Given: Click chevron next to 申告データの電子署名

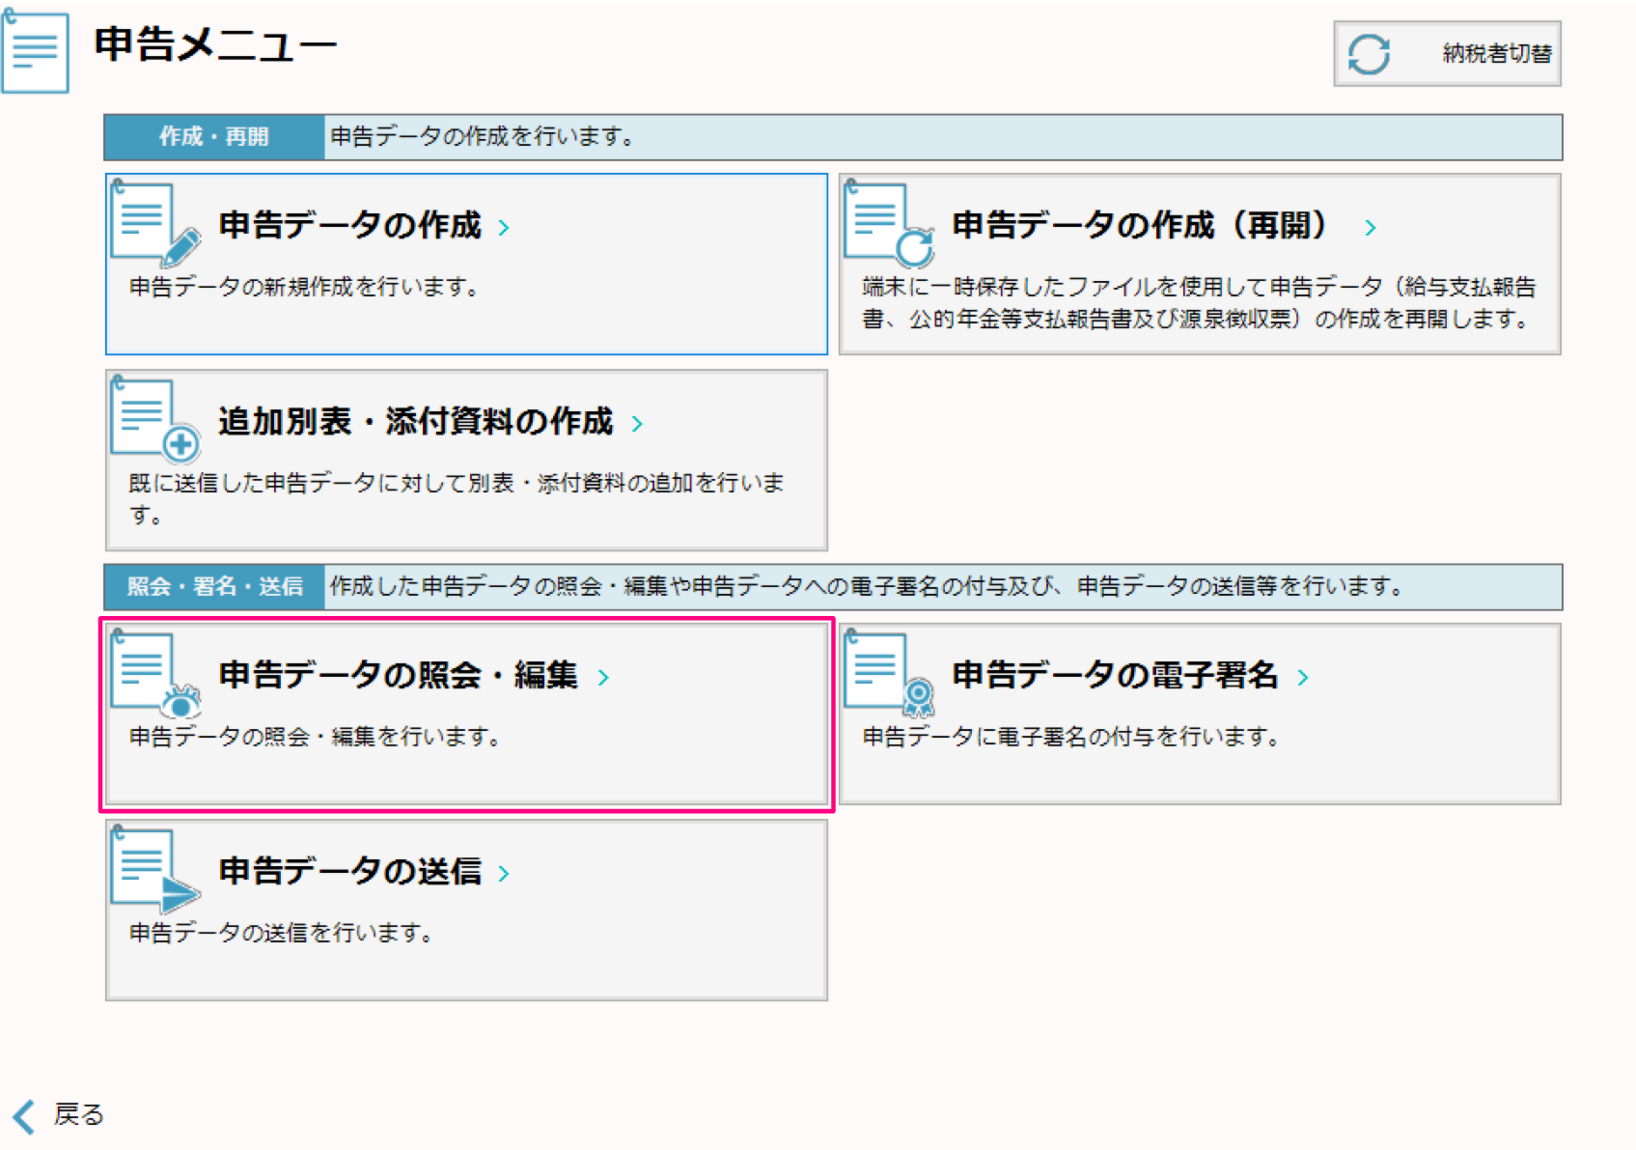Looking at the screenshot, I should (x=1303, y=678).
